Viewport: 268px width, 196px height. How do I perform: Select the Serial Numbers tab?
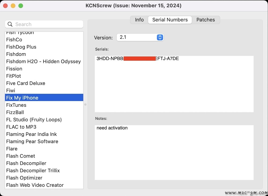[170, 20]
